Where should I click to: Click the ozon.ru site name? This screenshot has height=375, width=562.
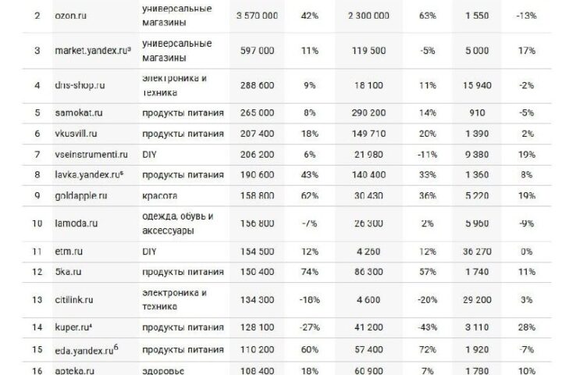point(70,16)
